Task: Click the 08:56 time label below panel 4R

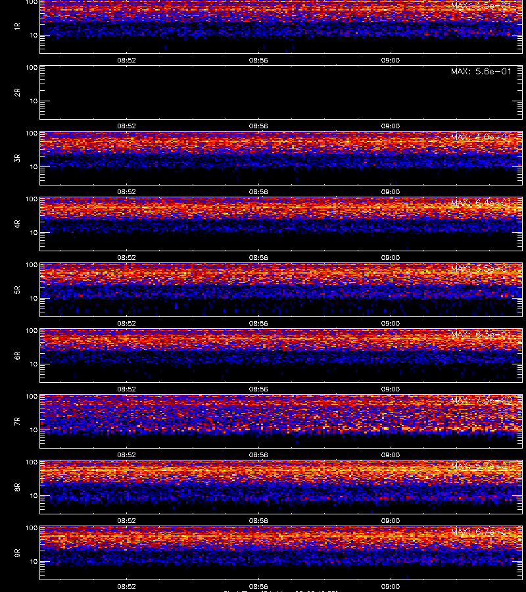Action: tap(258, 258)
